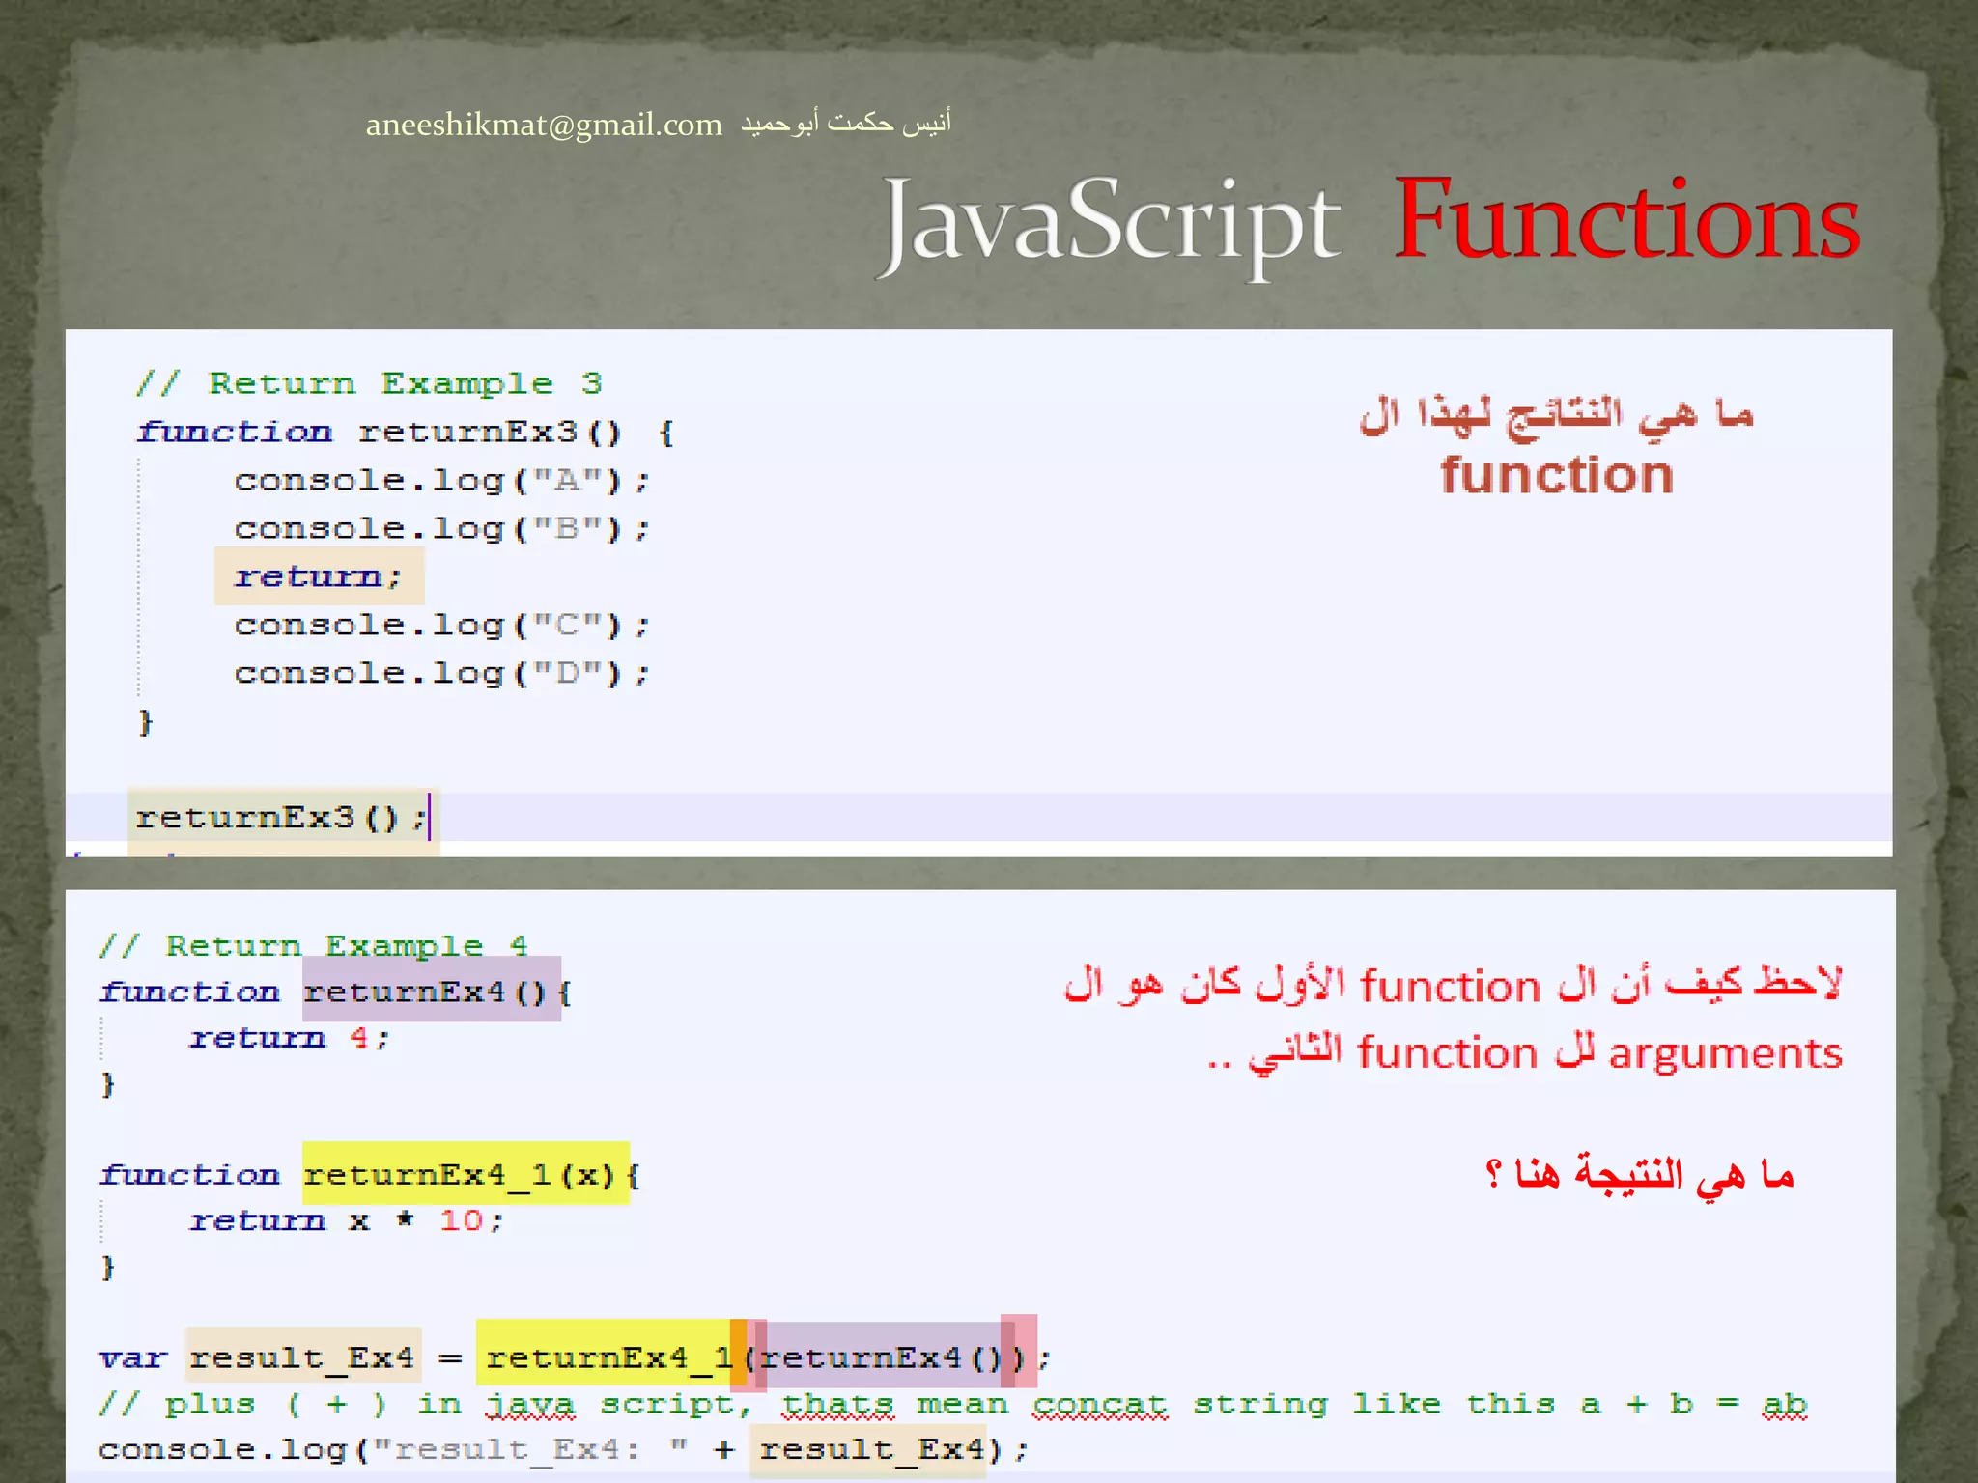Click the red word function beside Example 3
This screenshot has width=1978, height=1483.
[1556, 475]
